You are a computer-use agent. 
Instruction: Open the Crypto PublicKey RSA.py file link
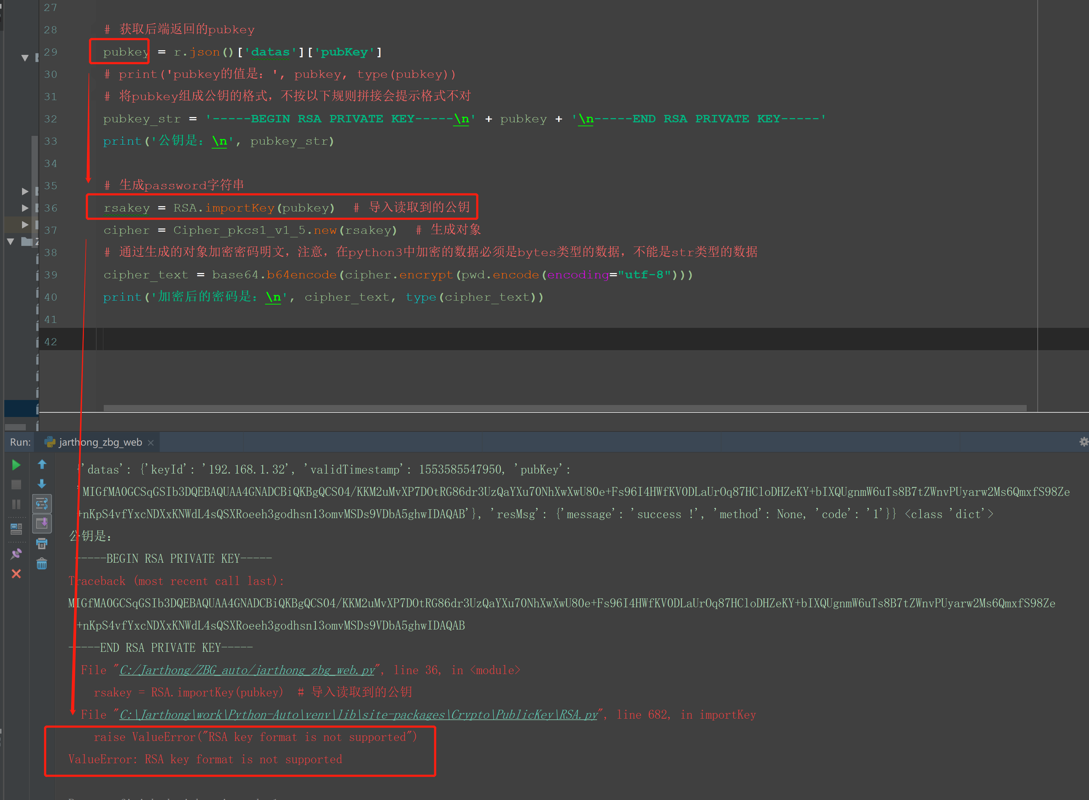[359, 715]
